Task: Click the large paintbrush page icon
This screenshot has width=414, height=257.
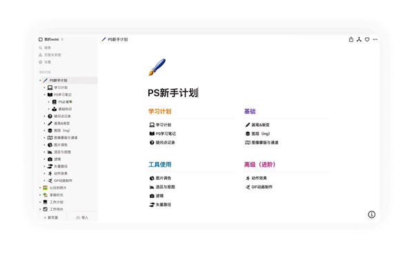Action: [157, 67]
